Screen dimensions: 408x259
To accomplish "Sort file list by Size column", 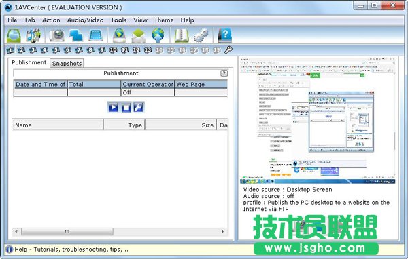I will tap(181, 125).
